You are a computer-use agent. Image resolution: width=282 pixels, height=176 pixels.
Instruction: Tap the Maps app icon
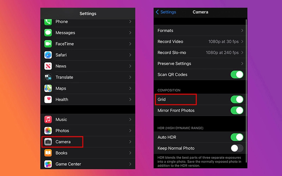(48, 88)
